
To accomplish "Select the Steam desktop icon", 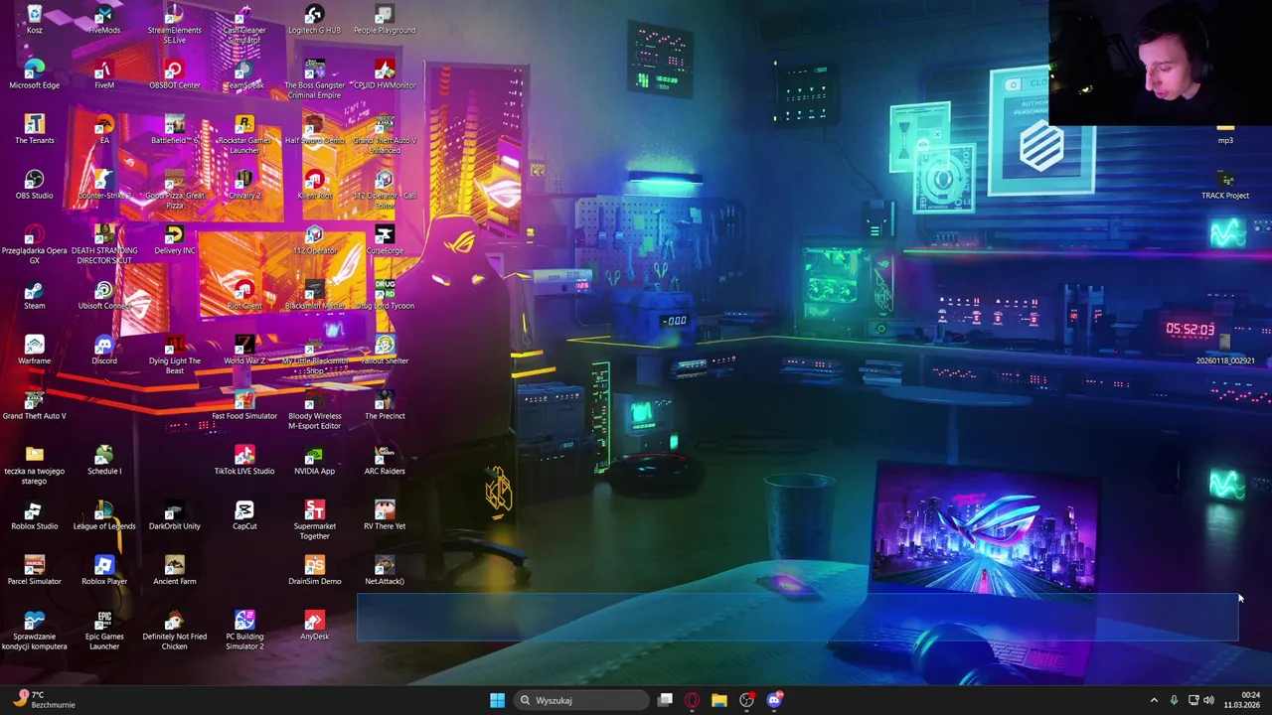I will pyautogui.click(x=35, y=295).
